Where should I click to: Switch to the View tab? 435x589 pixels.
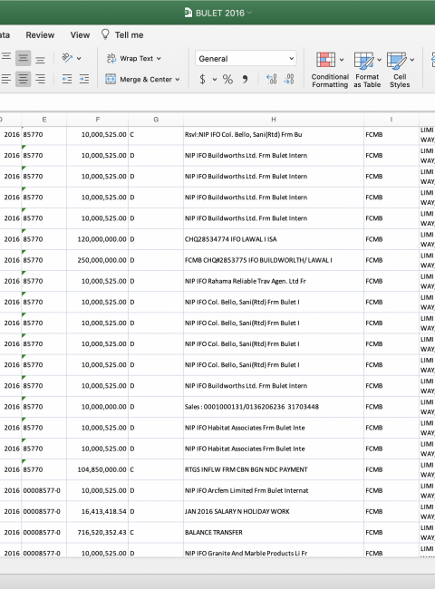[80, 35]
